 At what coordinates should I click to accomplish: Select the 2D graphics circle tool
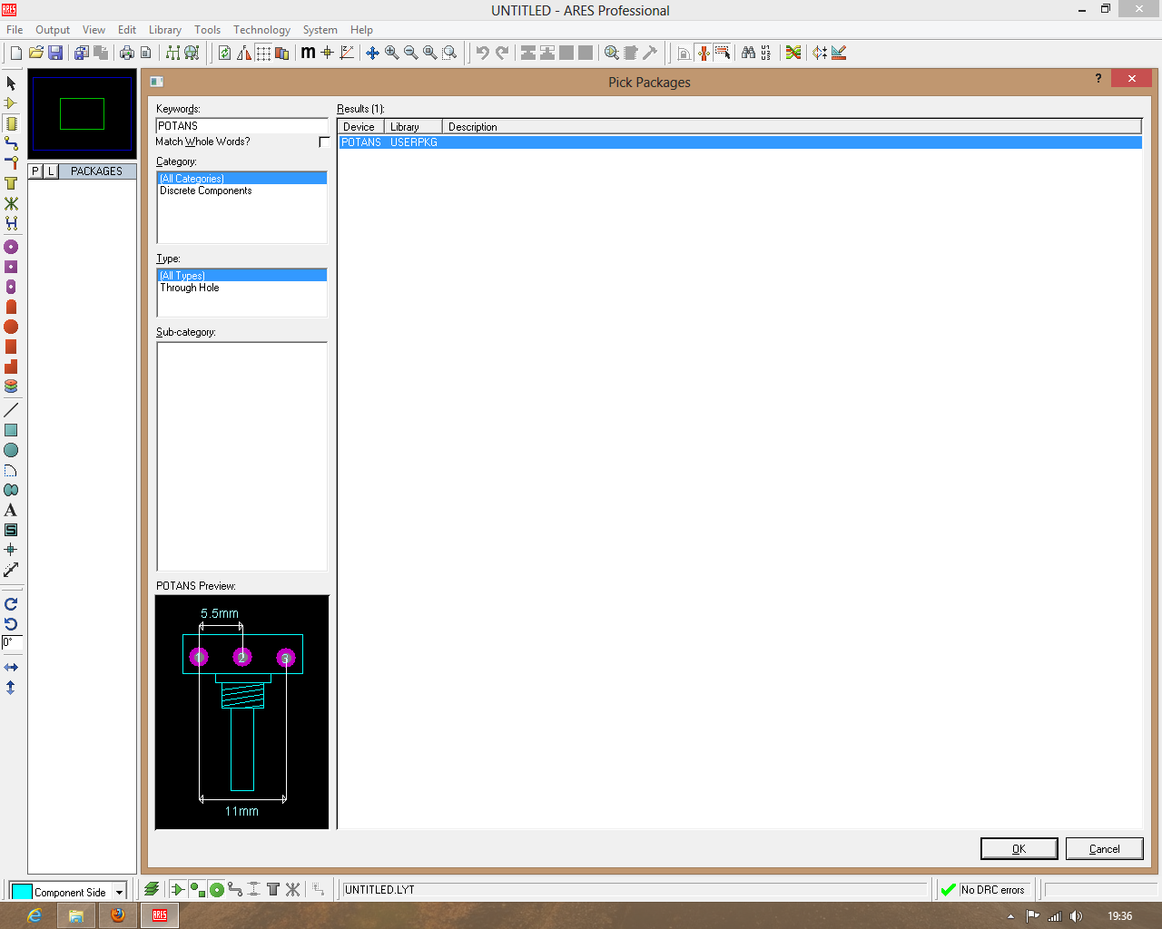[x=11, y=450]
